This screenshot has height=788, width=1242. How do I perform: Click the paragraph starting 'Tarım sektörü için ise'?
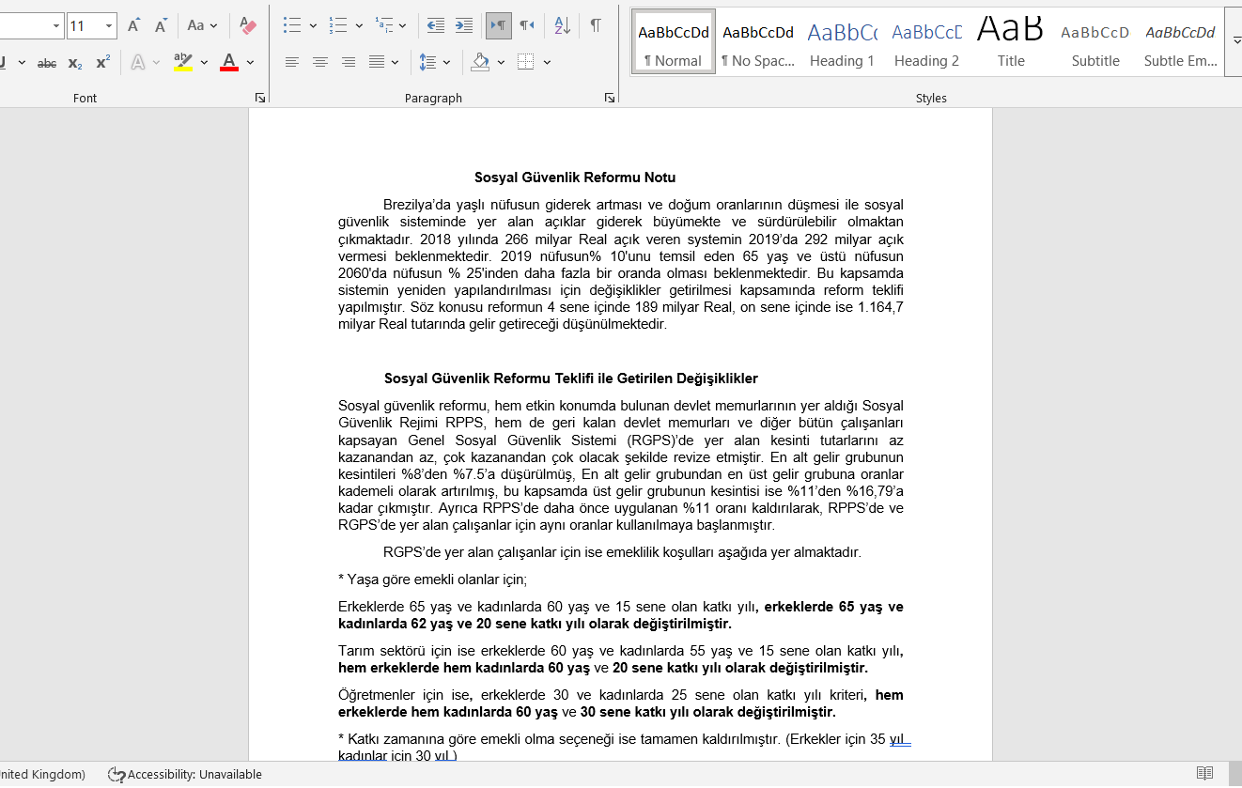[x=621, y=659]
